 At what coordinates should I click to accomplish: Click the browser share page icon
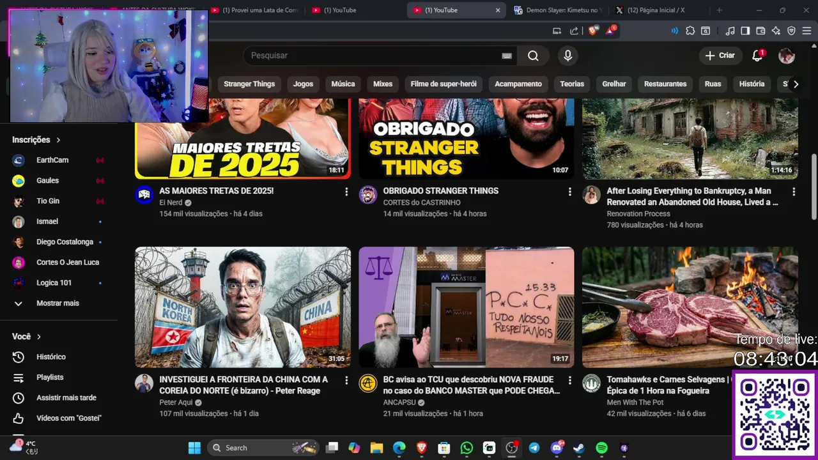tap(574, 31)
